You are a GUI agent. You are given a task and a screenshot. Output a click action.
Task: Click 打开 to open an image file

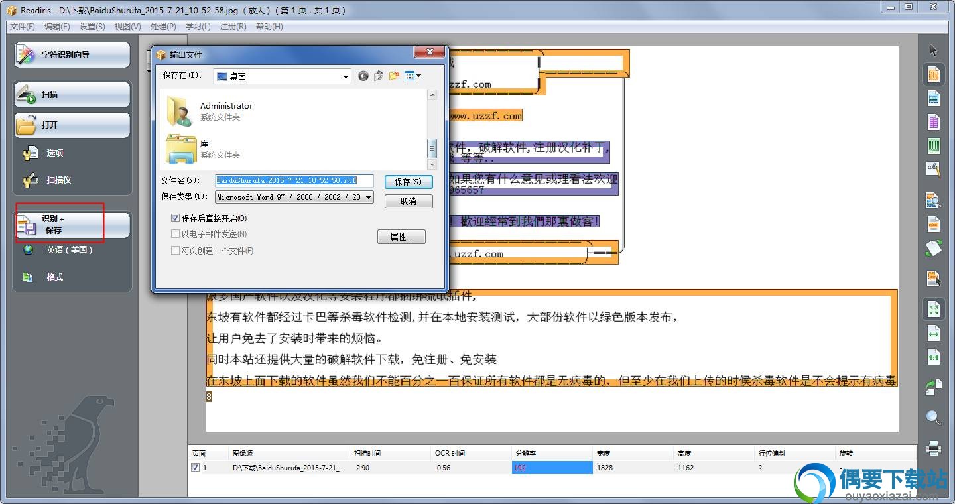coord(72,125)
